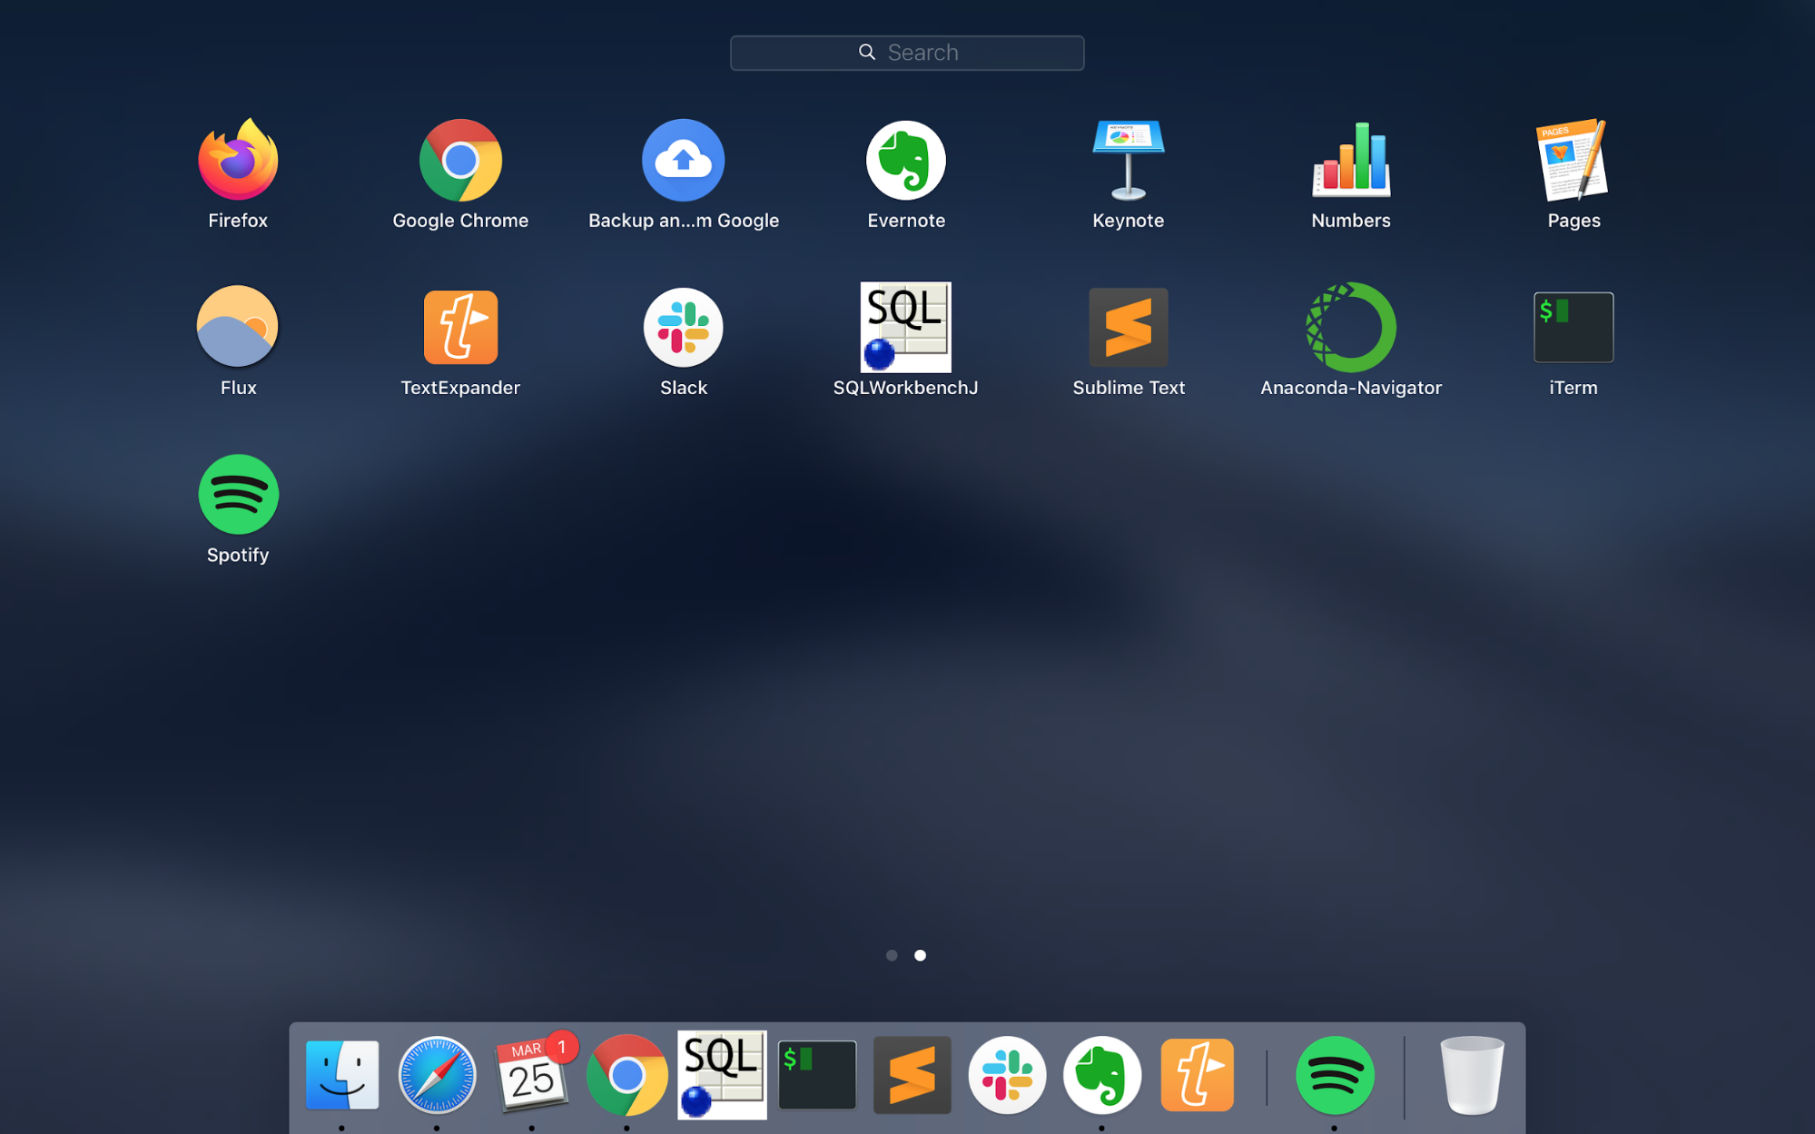1815x1134 pixels.
Task: Click the "Sublime Text" label text
Action: click(x=1129, y=388)
